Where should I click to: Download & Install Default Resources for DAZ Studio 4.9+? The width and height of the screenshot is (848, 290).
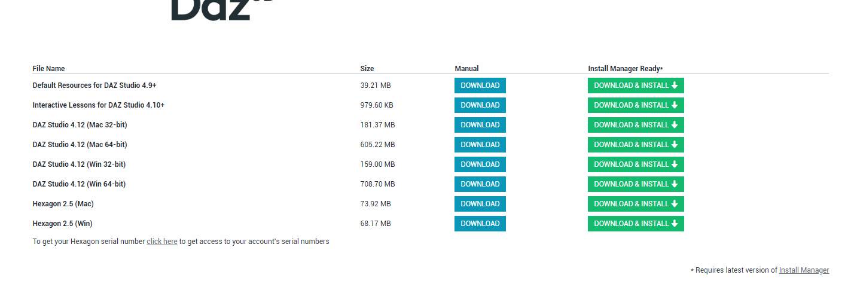[x=636, y=86]
